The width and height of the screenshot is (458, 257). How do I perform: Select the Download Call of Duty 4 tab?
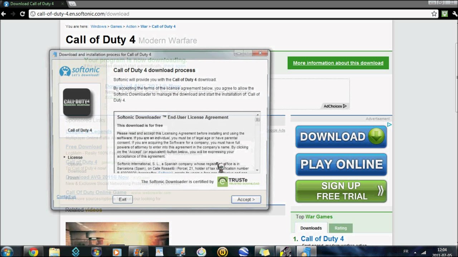tap(32, 4)
